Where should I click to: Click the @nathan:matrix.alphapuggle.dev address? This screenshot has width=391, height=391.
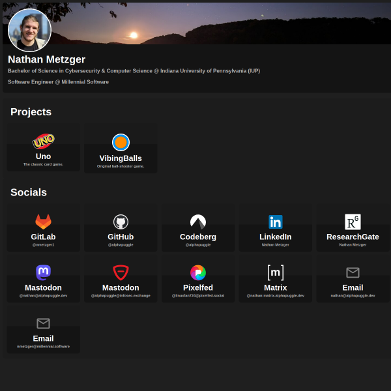pos(276,296)
